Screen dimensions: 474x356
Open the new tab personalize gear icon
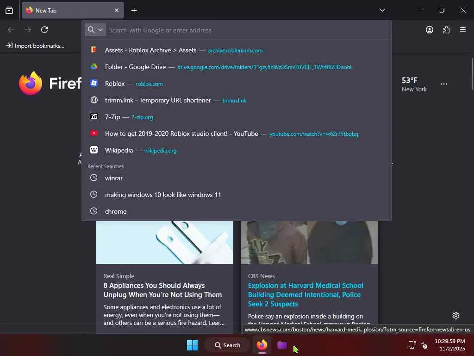pos(456,316)
